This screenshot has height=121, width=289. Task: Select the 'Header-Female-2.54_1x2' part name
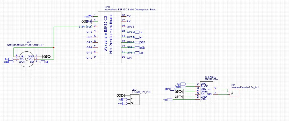245,88
